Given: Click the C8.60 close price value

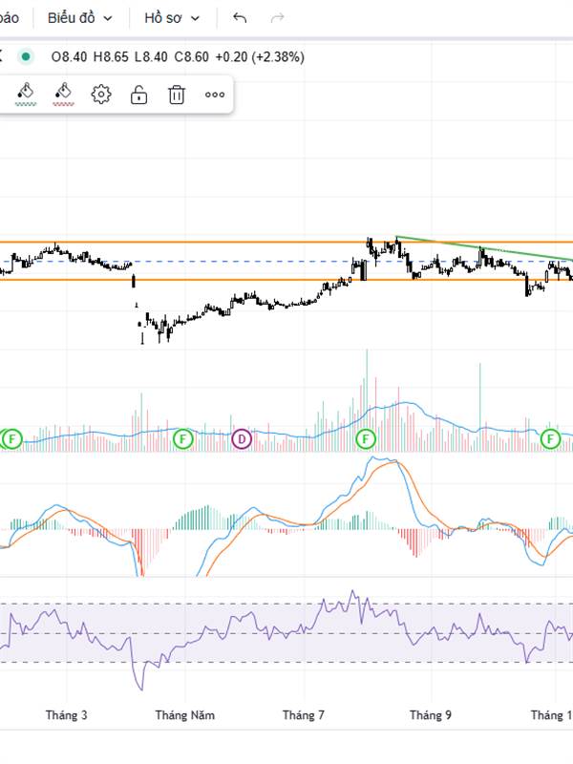Looking at the screenshot, I should point(192,57).
